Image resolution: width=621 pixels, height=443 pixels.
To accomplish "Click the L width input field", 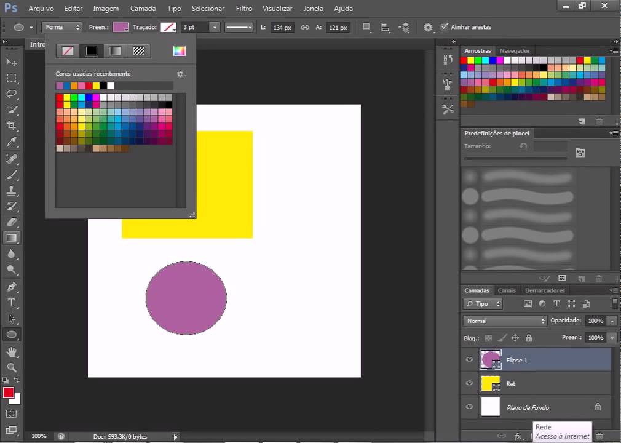I will tap(282, 27).
